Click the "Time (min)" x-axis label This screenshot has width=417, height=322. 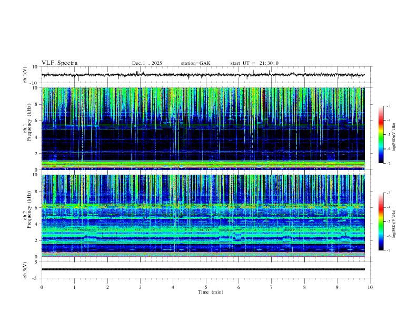(x=211, y=292)
